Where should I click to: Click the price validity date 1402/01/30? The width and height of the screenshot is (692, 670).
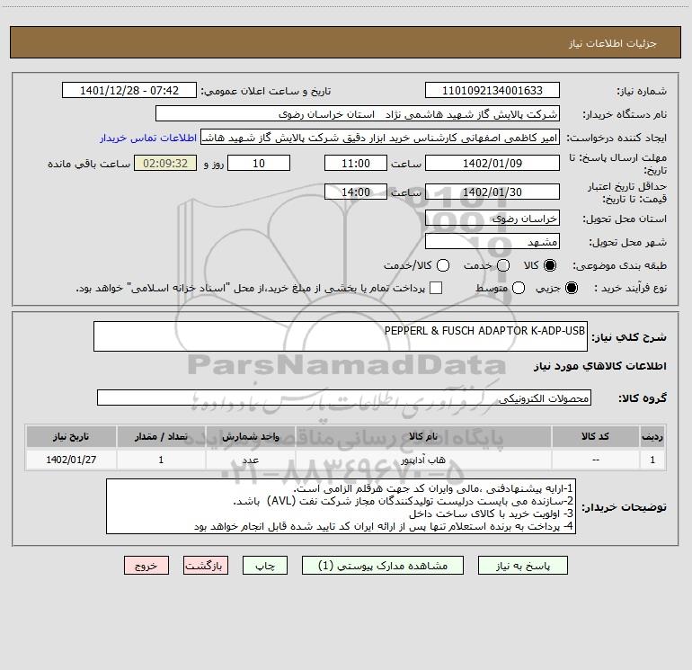click(x=492, y=192)
